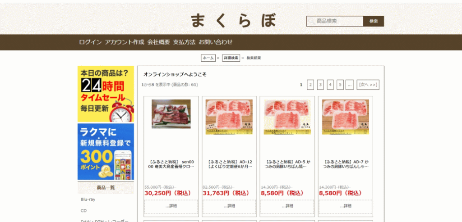Open the ログイン menu item

pos(90,42)
